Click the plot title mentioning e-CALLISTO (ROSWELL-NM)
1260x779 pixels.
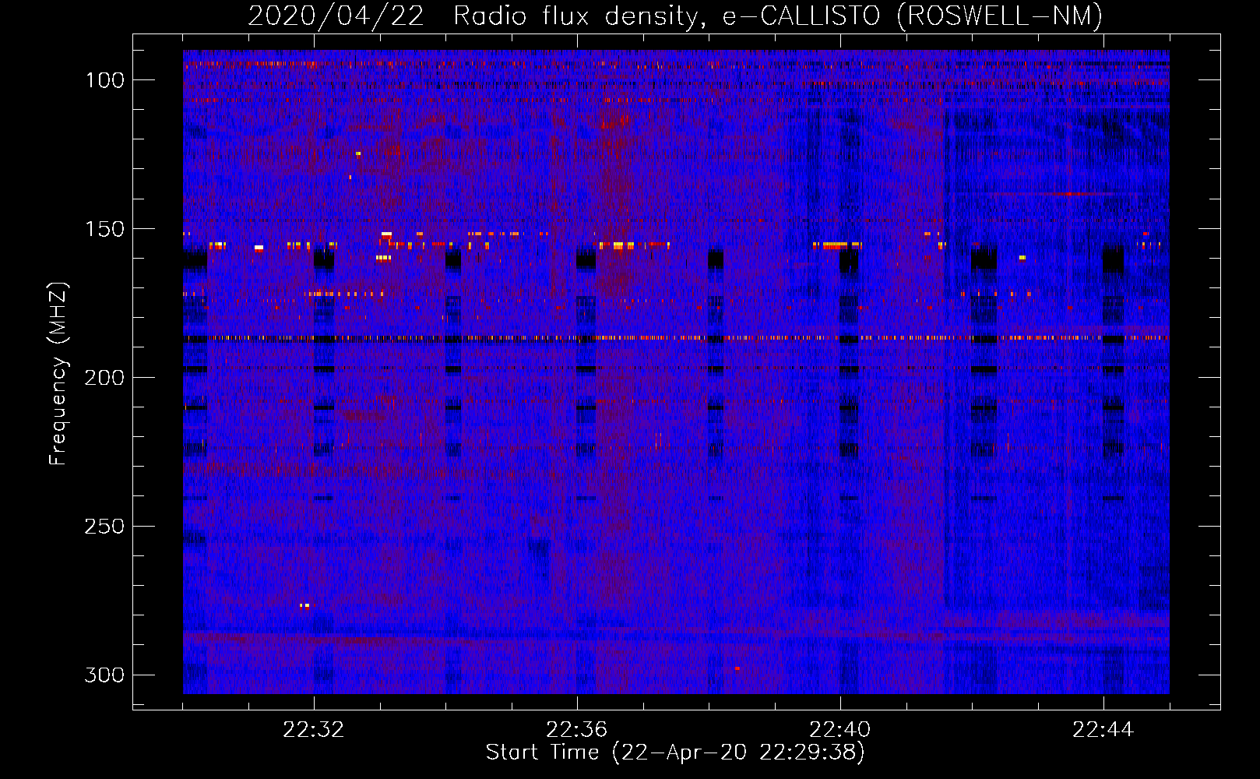675,16
